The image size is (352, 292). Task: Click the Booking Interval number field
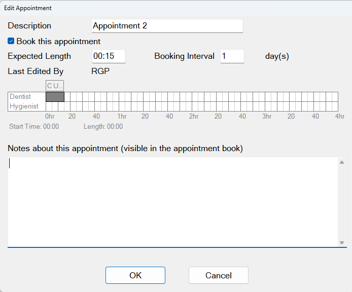click(x=232, y=56)
